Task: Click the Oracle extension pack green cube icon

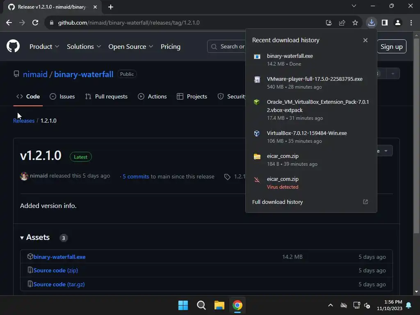Action: 257,102
